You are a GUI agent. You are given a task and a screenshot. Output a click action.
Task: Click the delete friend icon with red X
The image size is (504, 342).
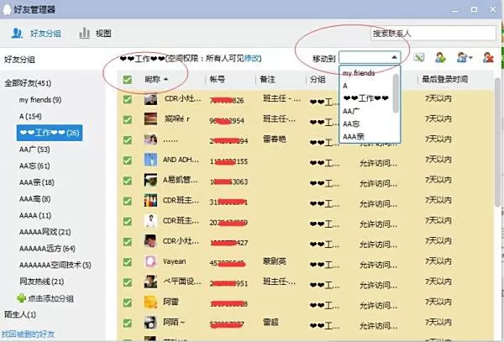(x=487, y=57)
